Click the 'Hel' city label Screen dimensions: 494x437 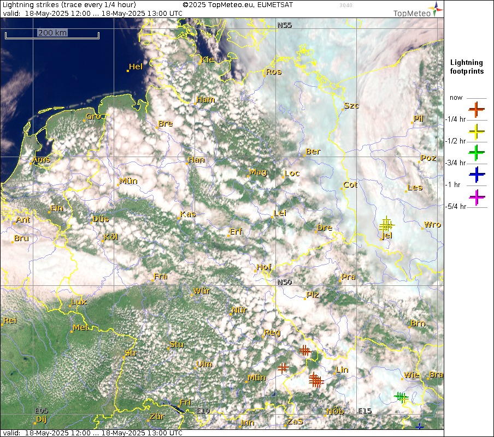pos(136,67)
